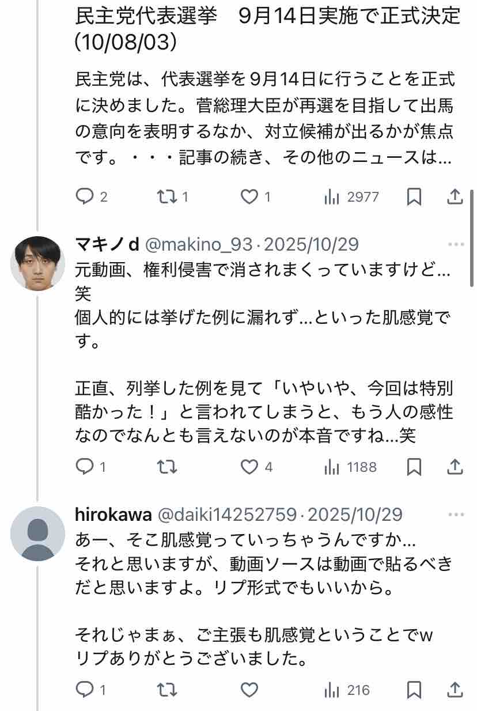Share the 民主党代表選挙 news post
The width and height of the screenshot is (477, 711).
click(x=455, y=197)
